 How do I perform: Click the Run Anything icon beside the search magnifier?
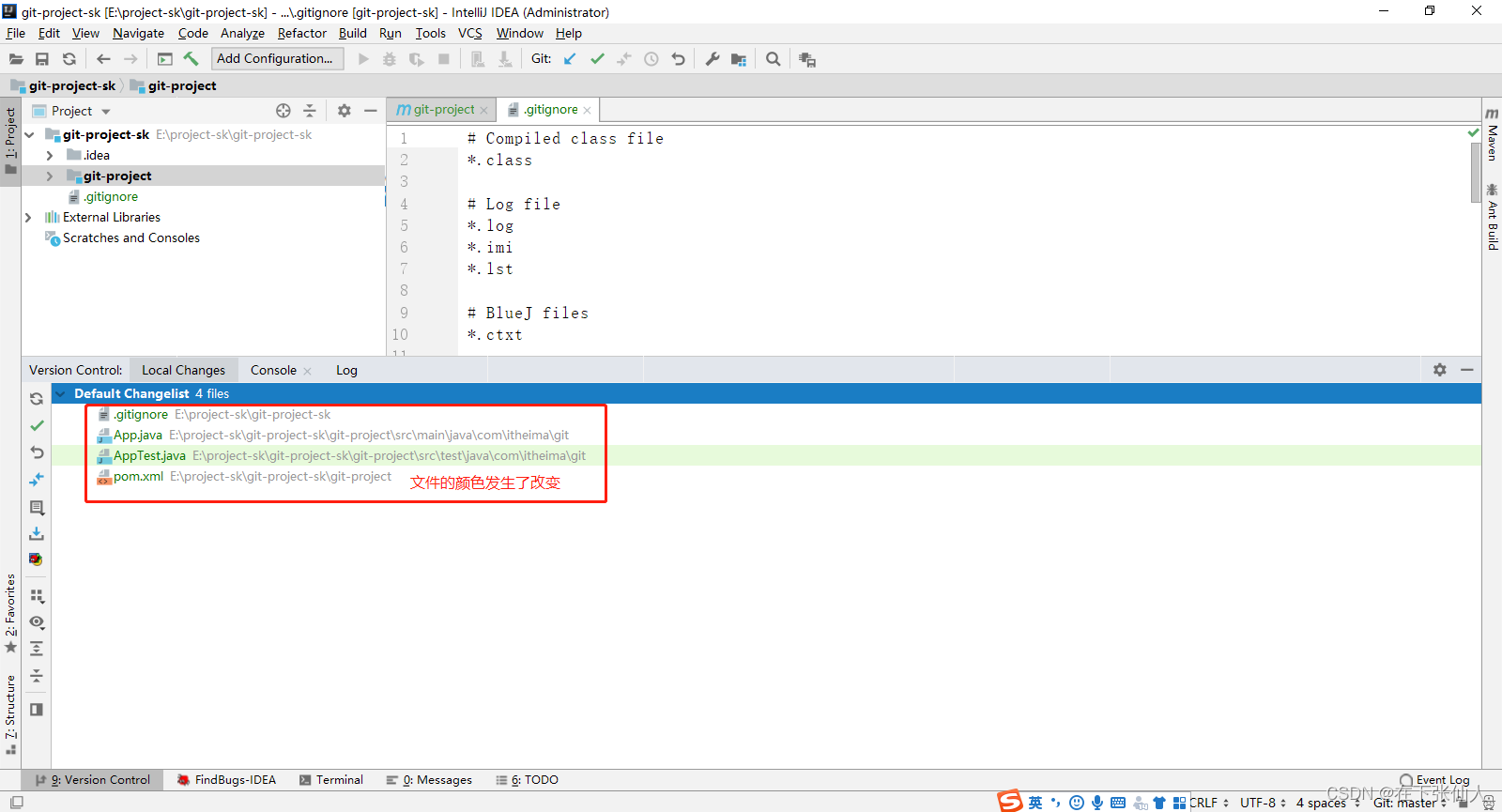pos(806,59)
